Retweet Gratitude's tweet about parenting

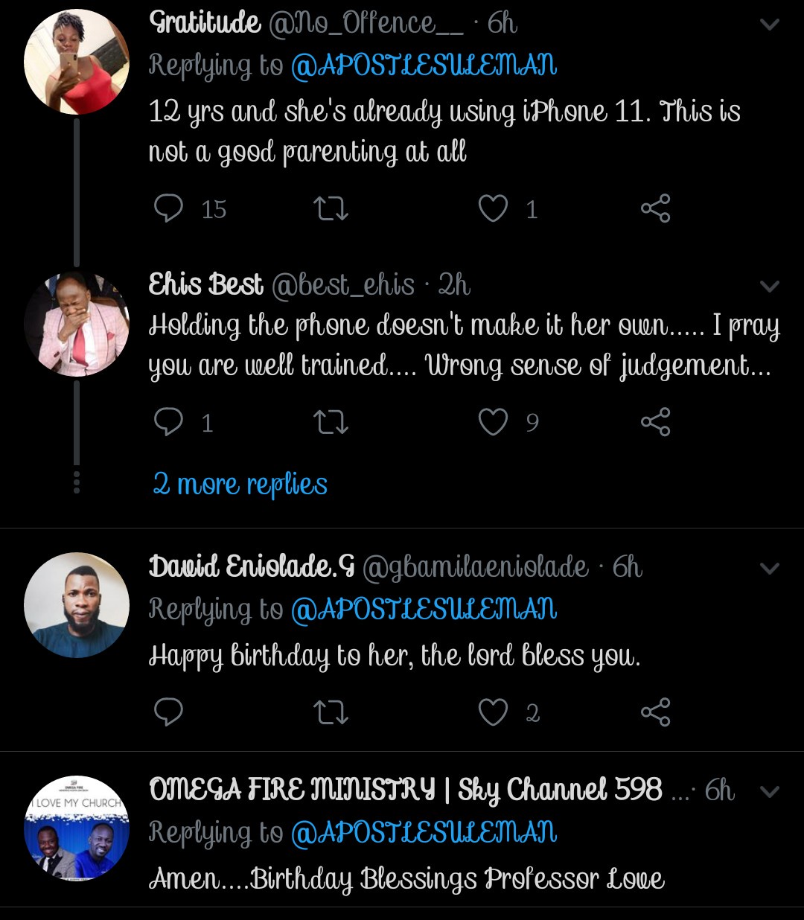[331, 208]
